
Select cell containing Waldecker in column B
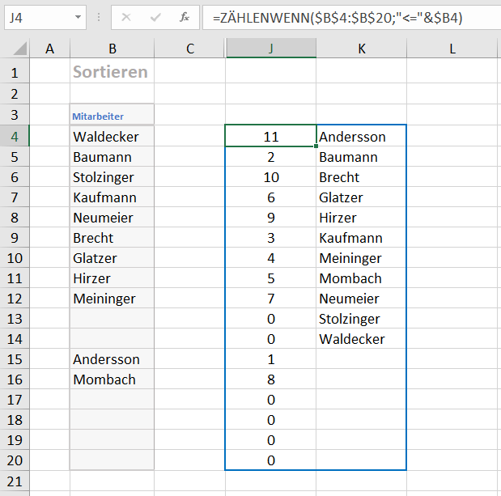[x=113, y=137]
